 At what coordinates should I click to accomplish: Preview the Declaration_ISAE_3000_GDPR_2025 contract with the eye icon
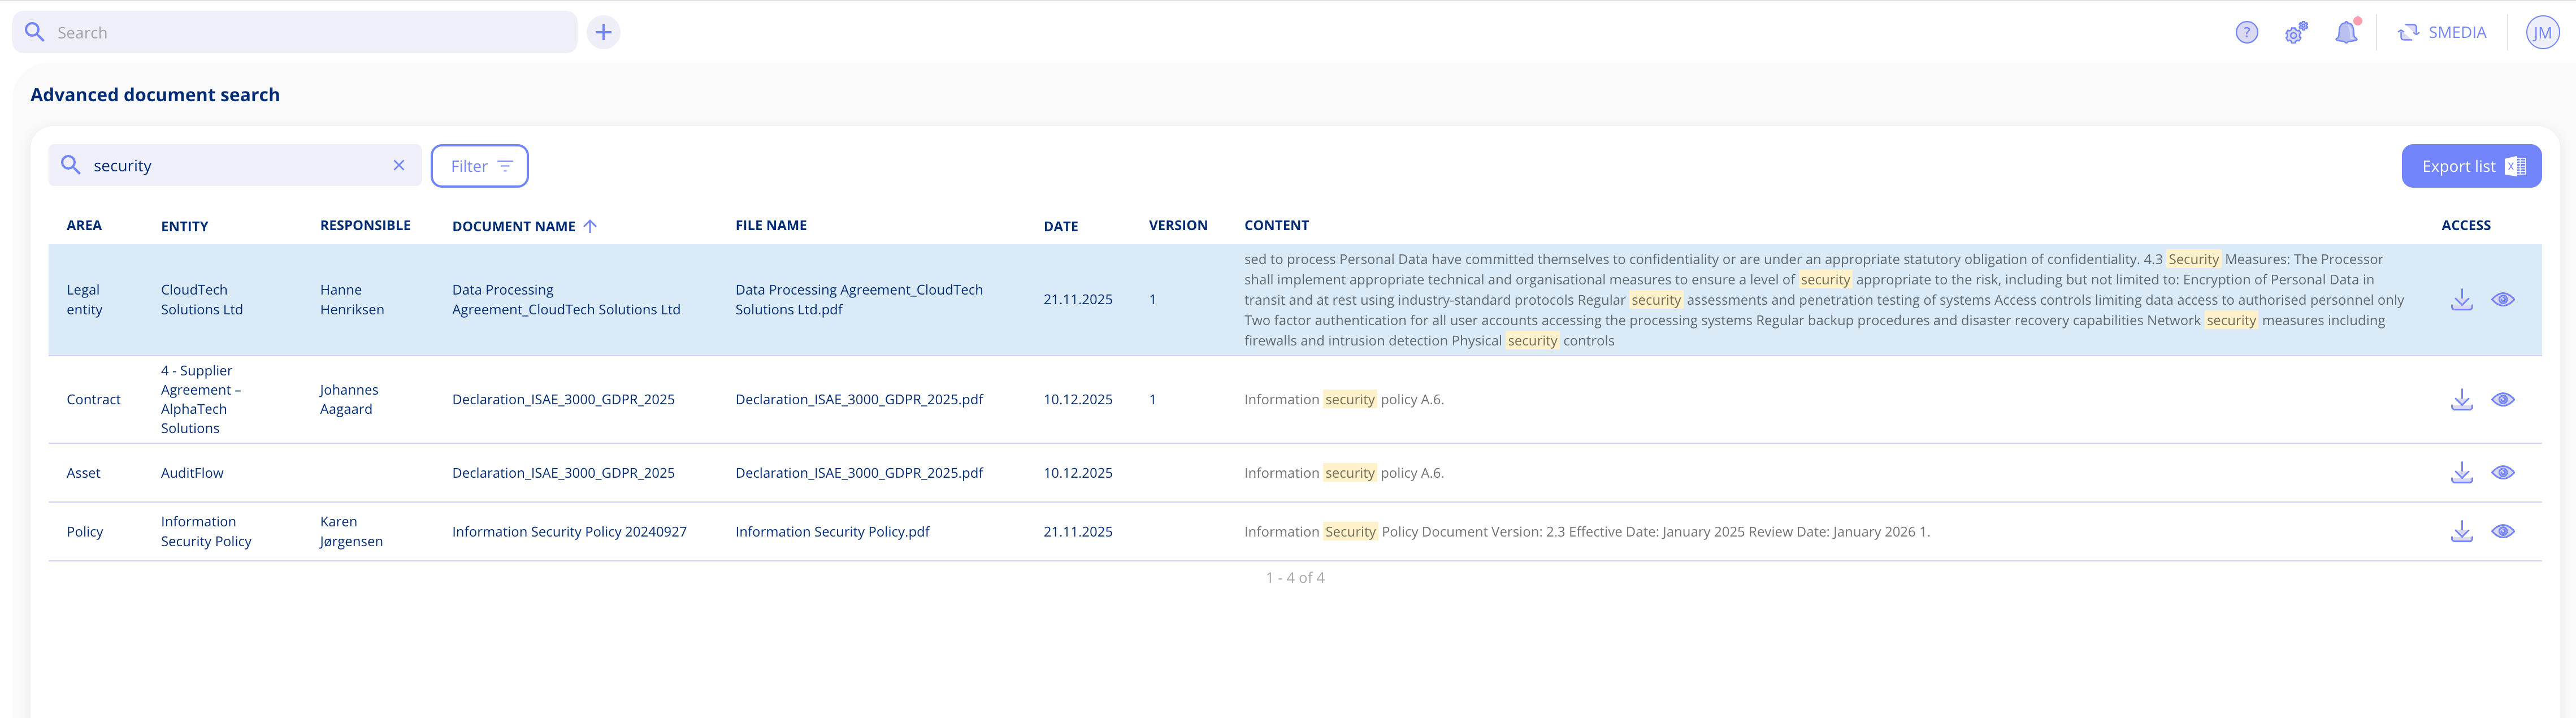(x=2504, y=399)
